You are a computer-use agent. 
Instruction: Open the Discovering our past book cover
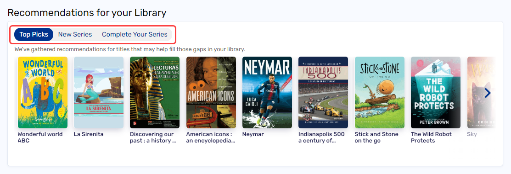(155, 93)
